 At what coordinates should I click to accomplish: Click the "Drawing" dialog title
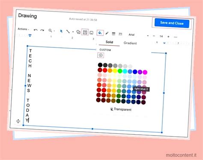click(27, 16)
